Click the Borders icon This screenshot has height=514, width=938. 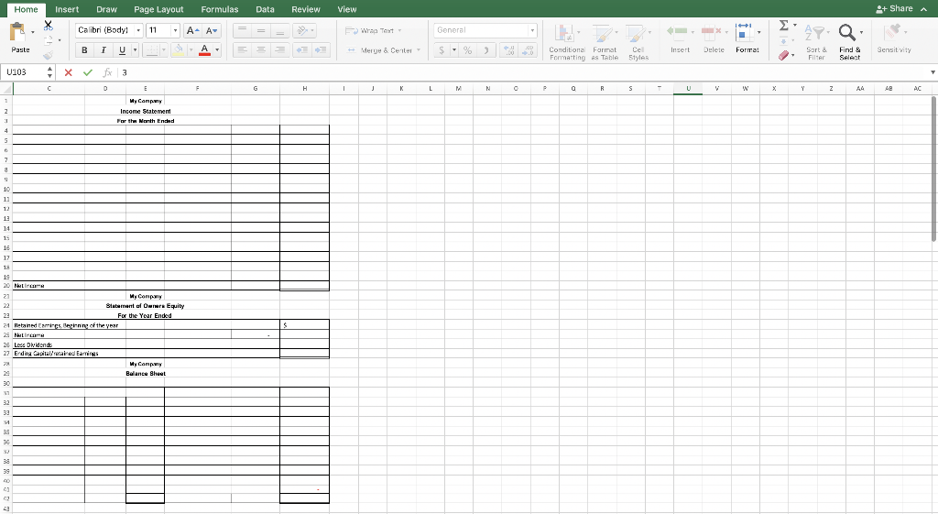(x=152, y=50)
